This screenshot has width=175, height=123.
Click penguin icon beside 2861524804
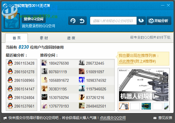click(x=10, y=97)
